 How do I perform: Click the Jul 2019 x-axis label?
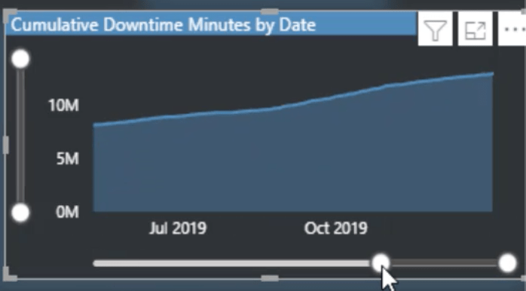[x=178, y=228]
